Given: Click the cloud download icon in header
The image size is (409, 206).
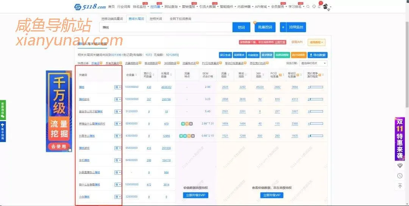Looking at the screenshot, I should (x=314, y=6).
